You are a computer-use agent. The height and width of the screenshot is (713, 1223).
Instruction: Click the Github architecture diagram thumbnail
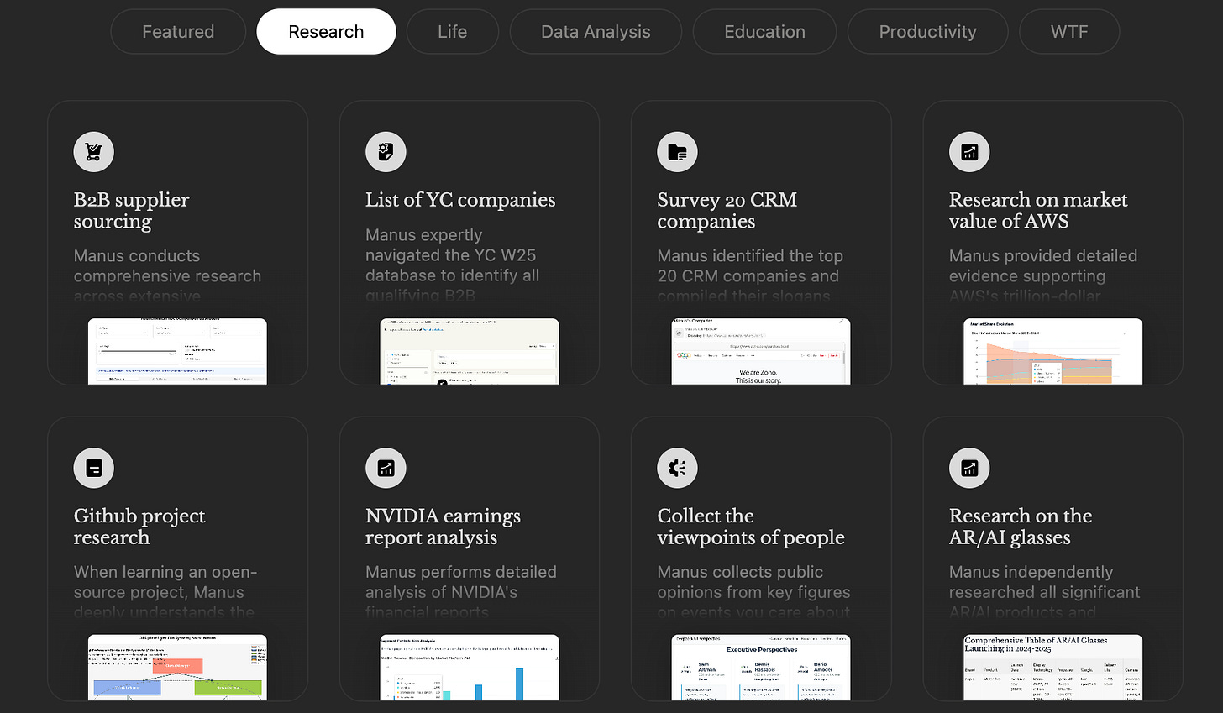[177, 668]
